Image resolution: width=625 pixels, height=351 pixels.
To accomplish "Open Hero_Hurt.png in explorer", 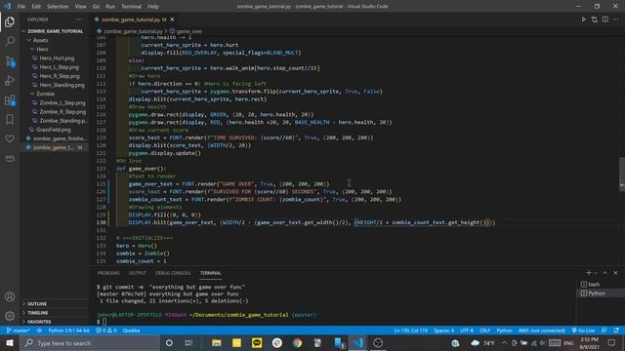I will coord(57,58).
